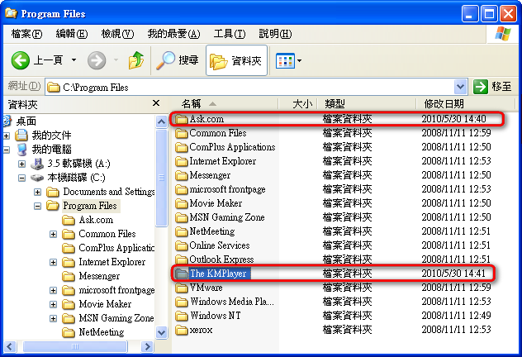Screen dimensions: 522x357
Task: Open the File (檔案) menu
Action: 26,34
